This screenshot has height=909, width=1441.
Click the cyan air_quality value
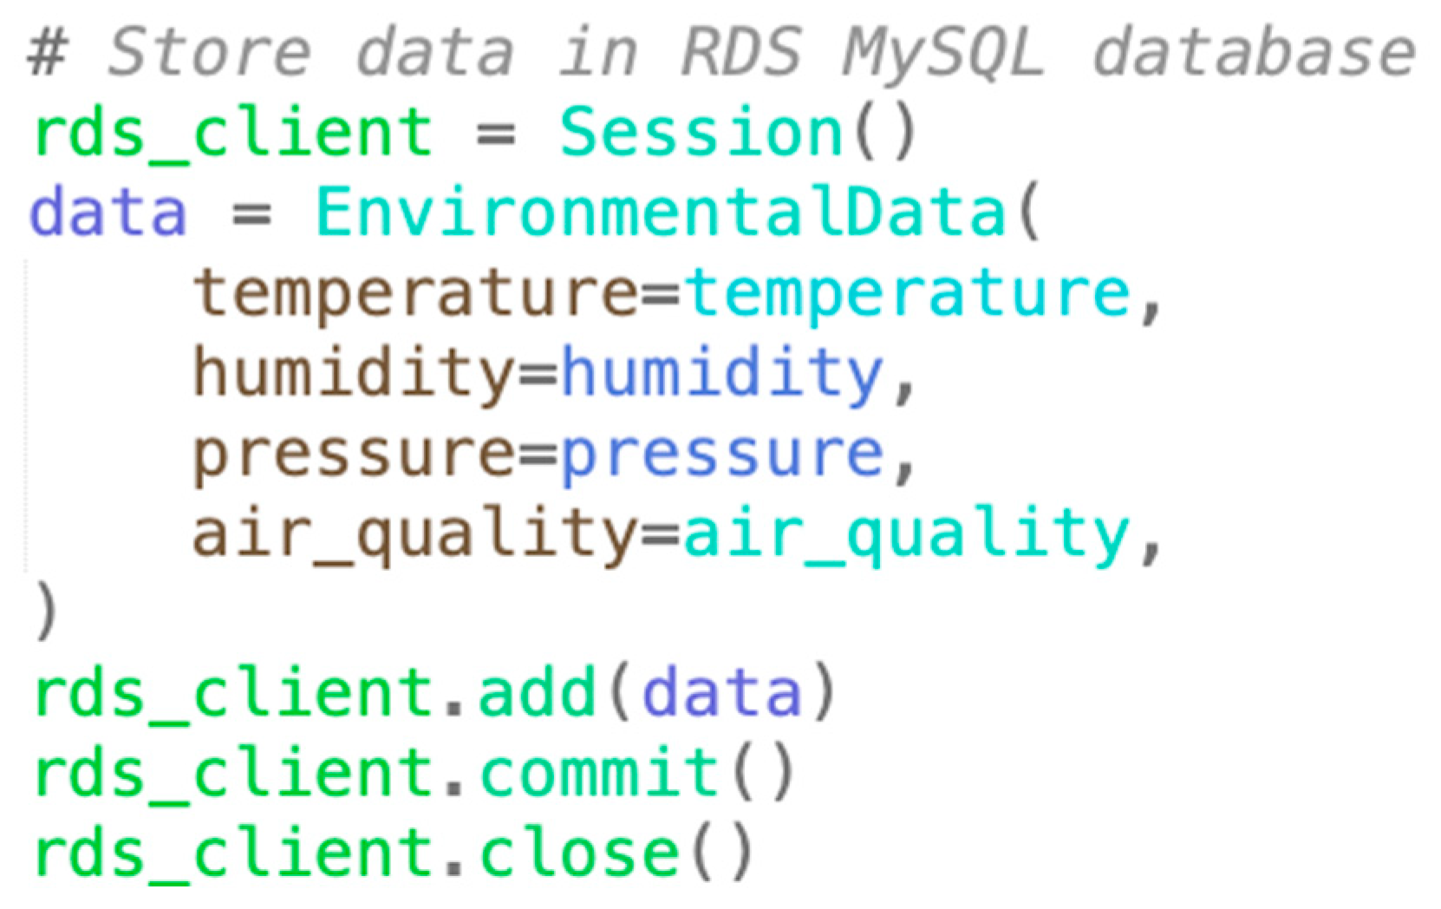(x=907, y=534)
